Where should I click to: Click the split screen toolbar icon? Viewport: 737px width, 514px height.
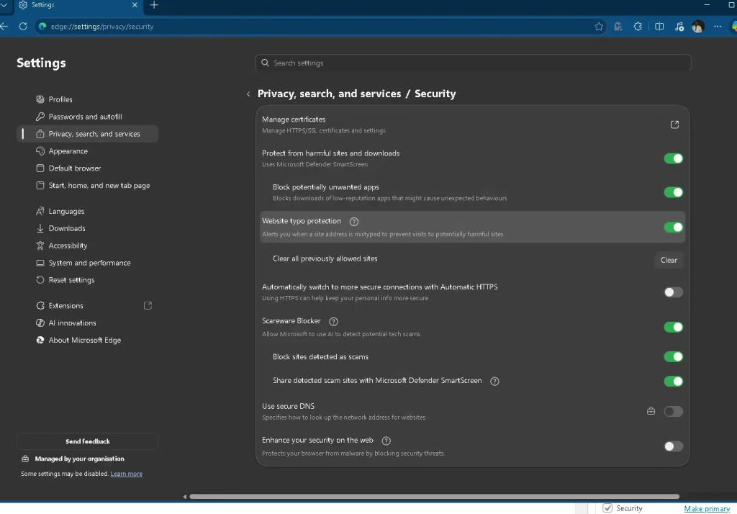tap(659, 27)
